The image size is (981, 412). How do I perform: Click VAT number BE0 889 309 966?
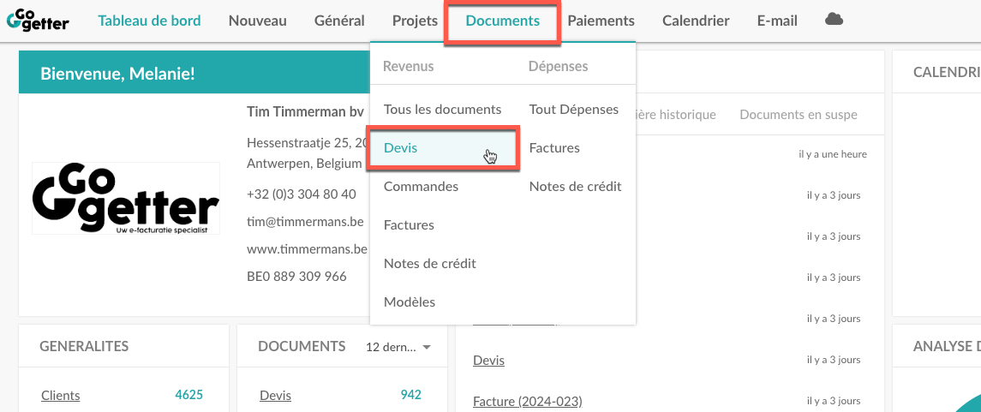(296, 277)
